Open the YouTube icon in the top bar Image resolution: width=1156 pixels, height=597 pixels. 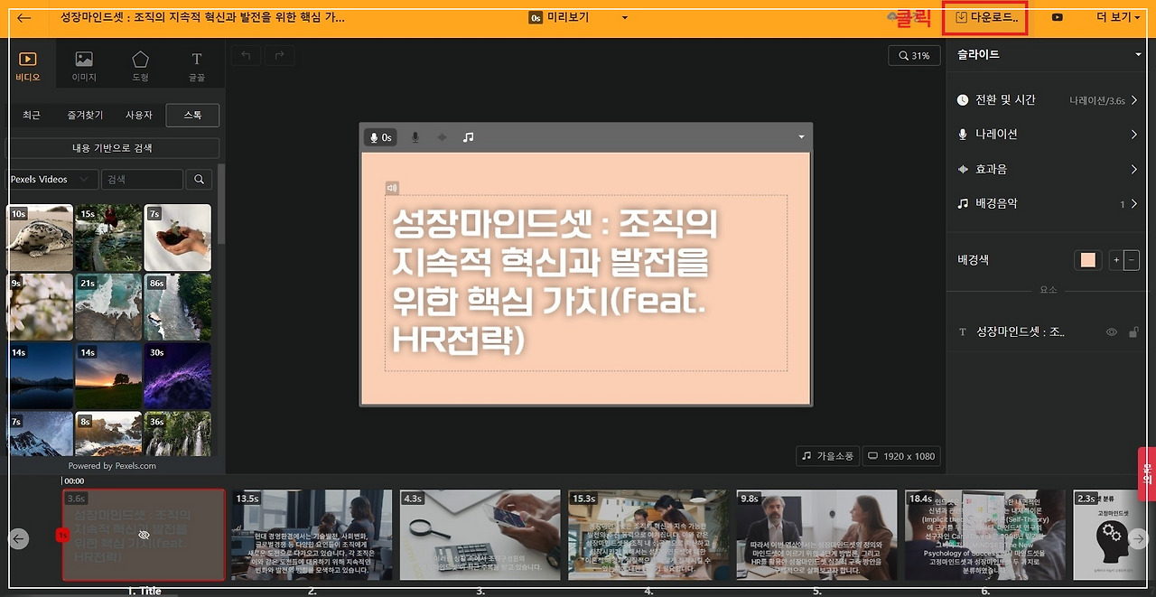1056,16
